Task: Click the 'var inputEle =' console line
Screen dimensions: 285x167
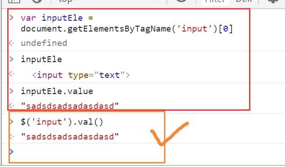Action: 57,18
